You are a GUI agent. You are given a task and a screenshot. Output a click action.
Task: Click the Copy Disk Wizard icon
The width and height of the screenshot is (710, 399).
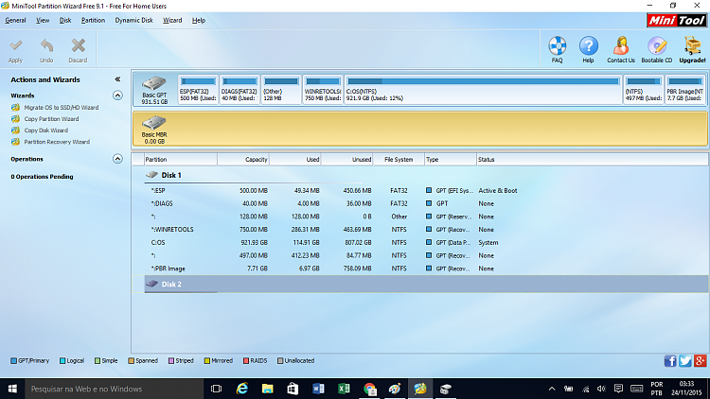coord(15,130)
